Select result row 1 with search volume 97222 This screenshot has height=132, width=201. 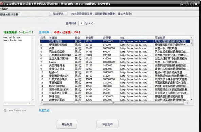click(115, 41)
